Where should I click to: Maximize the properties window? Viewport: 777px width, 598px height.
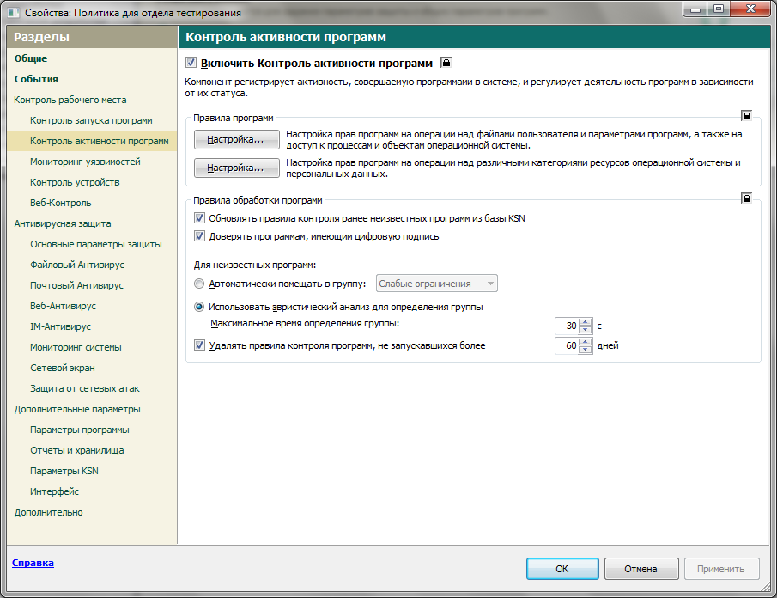719,9
